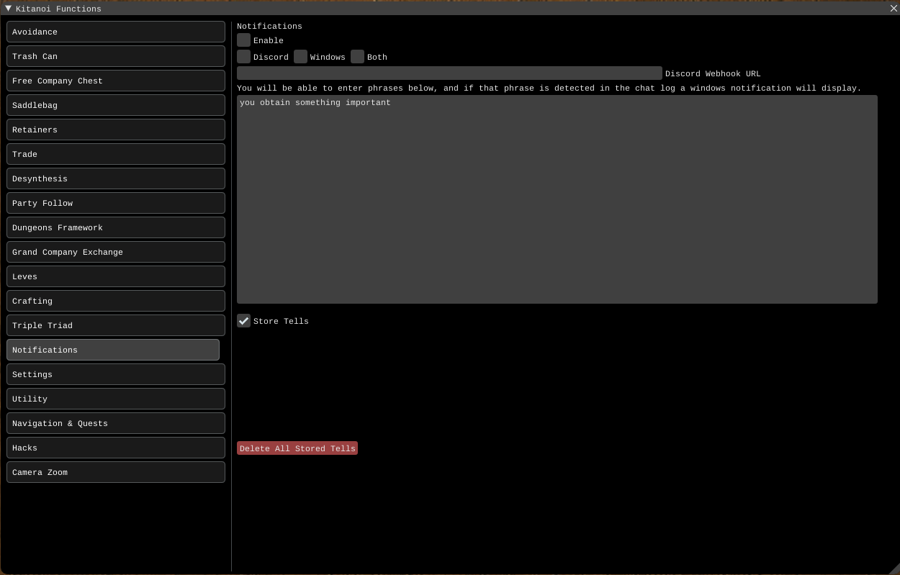
Task: Select the Discord notification option
Action: (244, 57)
